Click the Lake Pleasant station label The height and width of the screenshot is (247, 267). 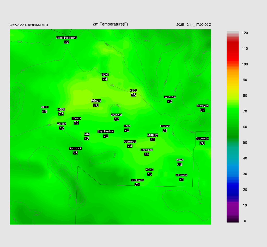(x=66, y=38)
